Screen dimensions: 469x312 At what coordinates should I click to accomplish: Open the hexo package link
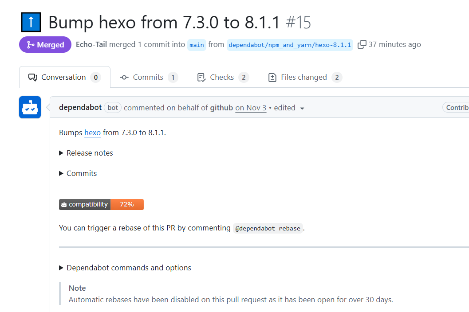point(92,133)
